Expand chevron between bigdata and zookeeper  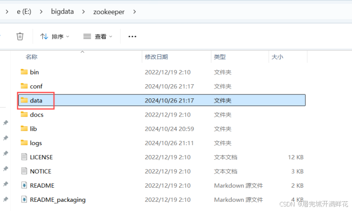83,12
